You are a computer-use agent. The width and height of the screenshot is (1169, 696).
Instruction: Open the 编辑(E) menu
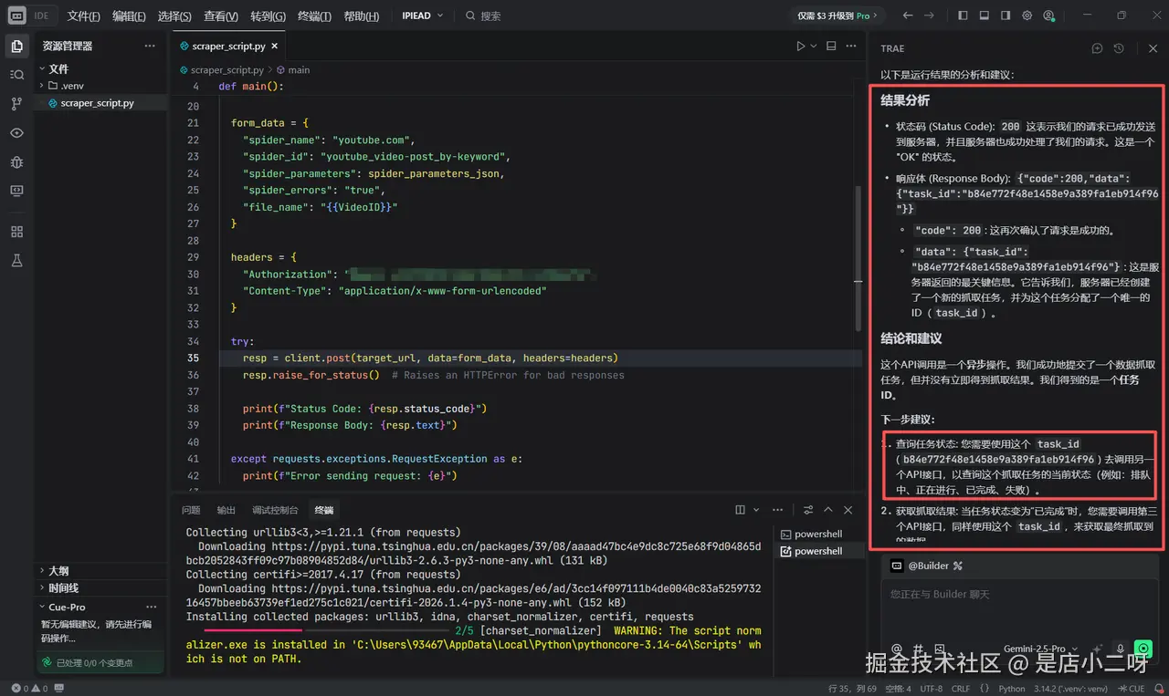(x=129, y=16)
